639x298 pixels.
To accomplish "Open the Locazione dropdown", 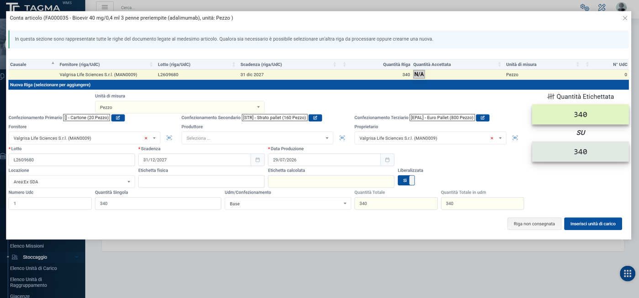I will tap(72, 182).
